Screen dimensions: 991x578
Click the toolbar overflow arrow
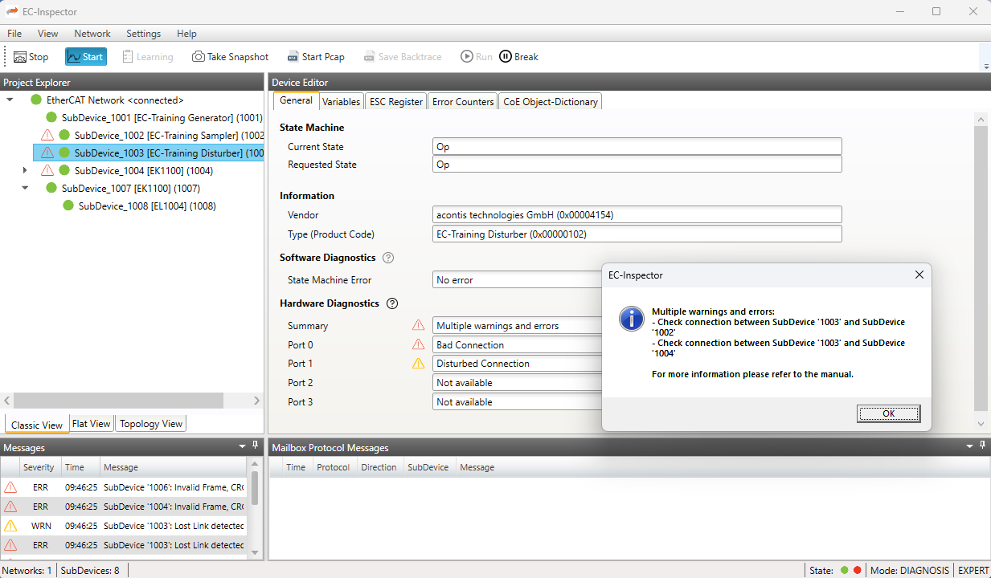(x=985, y=67)
